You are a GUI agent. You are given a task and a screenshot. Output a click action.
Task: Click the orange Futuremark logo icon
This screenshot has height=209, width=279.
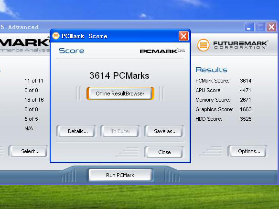[203, 45]
